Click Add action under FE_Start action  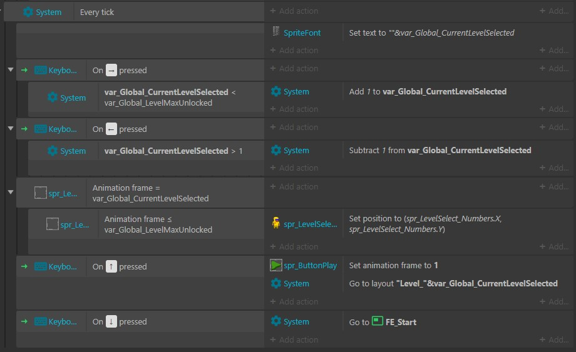click(294, 339)
